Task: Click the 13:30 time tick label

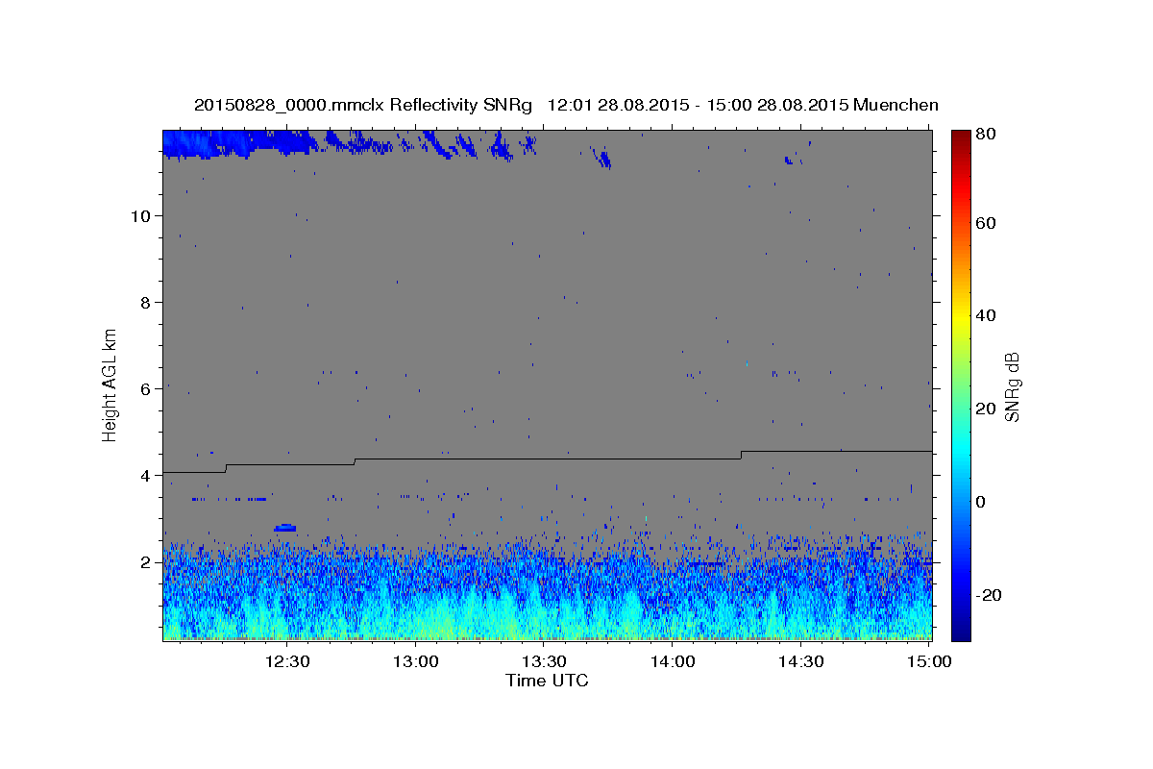Action: (544, 661)
